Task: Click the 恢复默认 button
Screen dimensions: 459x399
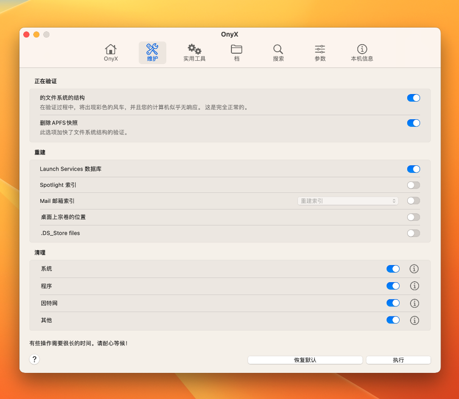Action: tap(305, 360)
